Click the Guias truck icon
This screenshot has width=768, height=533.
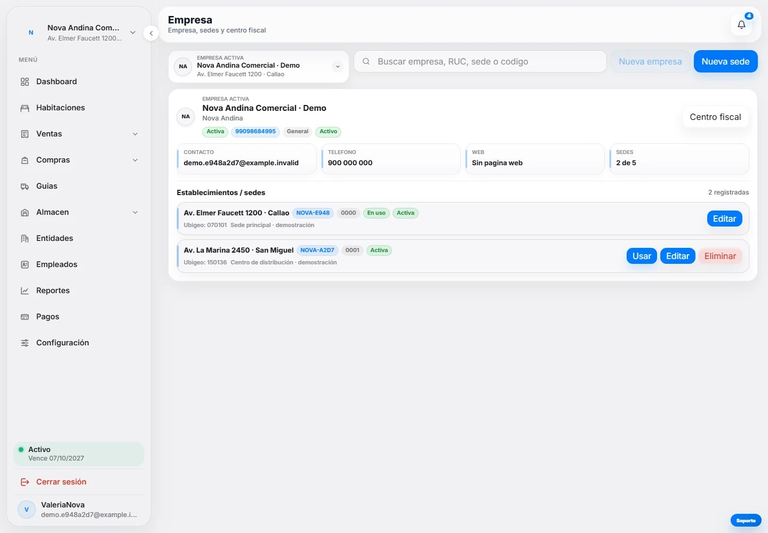point(25,186)
